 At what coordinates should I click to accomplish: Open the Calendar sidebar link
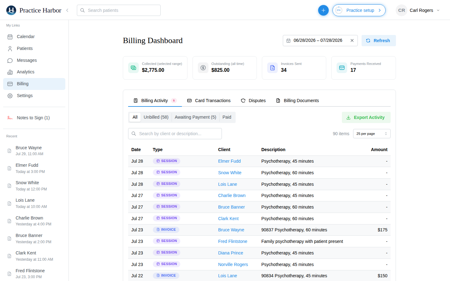pyautogui.click(x=34, y=37)
